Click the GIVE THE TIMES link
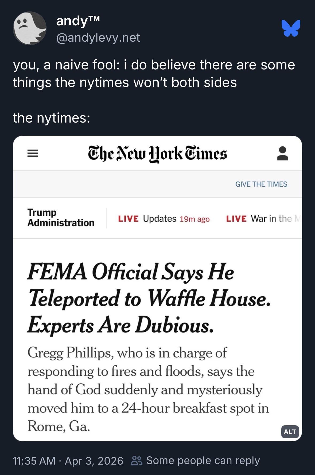Screen dimensions: 315x475 261,184
